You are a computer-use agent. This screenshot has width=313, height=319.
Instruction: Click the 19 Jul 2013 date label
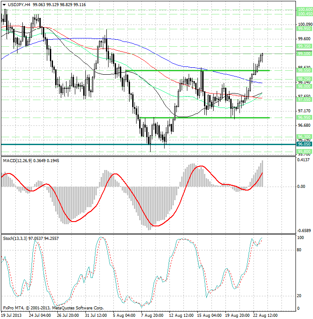[11, 316]
